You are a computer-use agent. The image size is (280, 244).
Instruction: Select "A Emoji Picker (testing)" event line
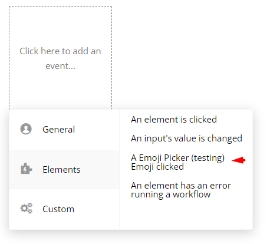click(177, 158)
